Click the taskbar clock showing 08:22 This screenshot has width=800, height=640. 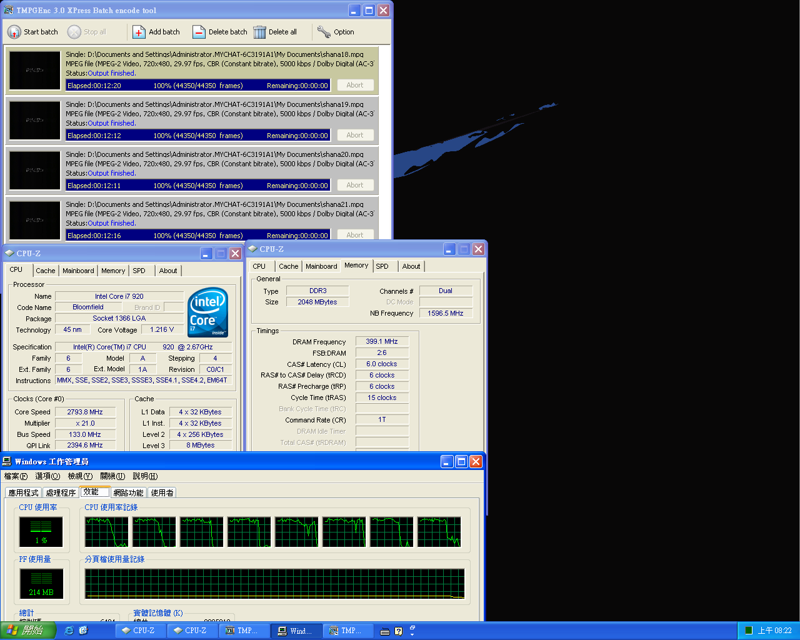coord(775,631)
